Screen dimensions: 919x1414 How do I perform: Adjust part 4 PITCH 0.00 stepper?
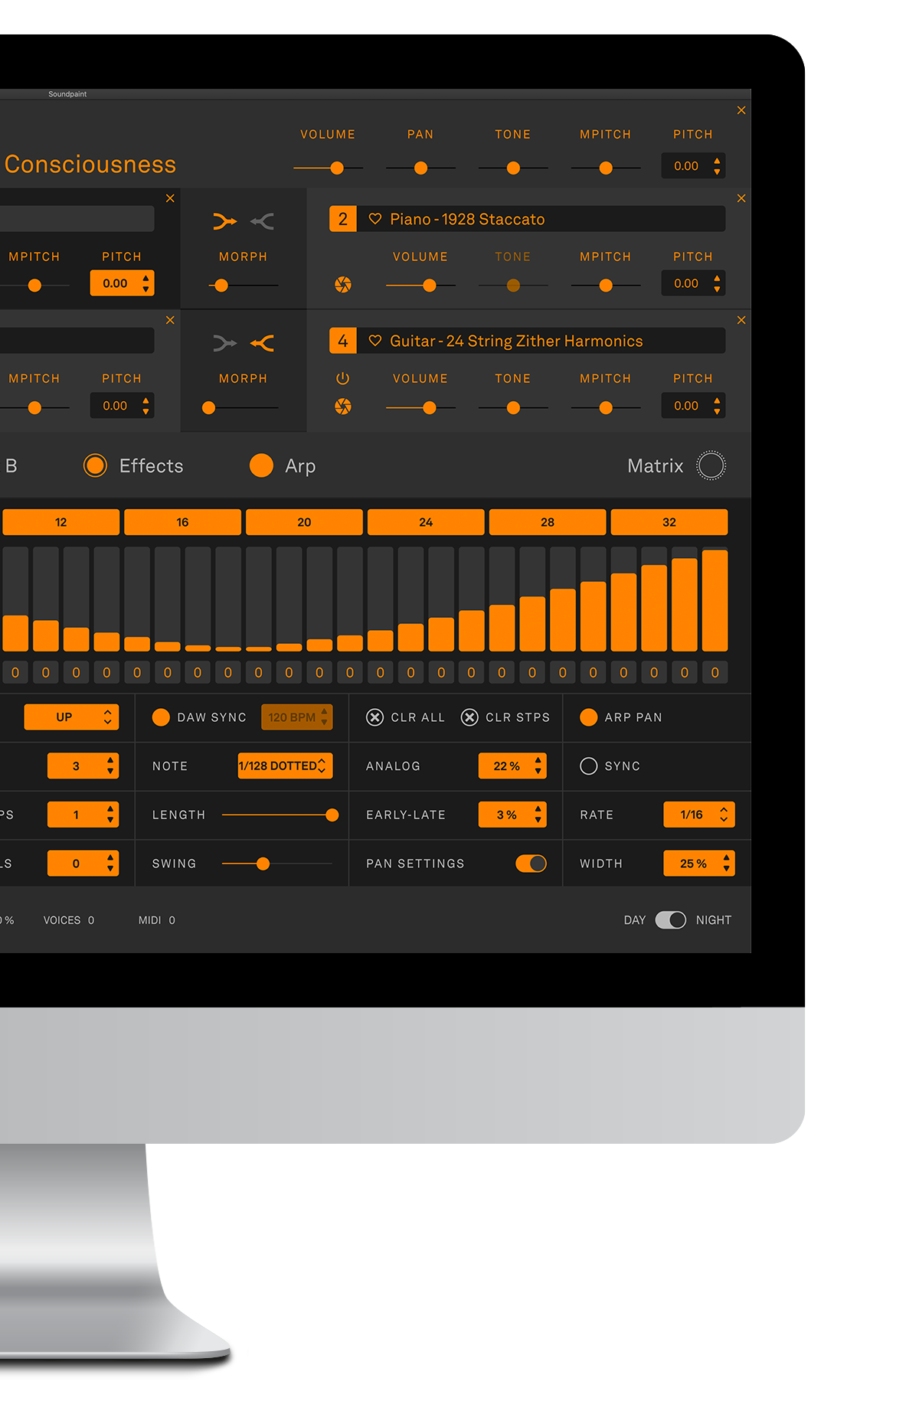point(693,406)
